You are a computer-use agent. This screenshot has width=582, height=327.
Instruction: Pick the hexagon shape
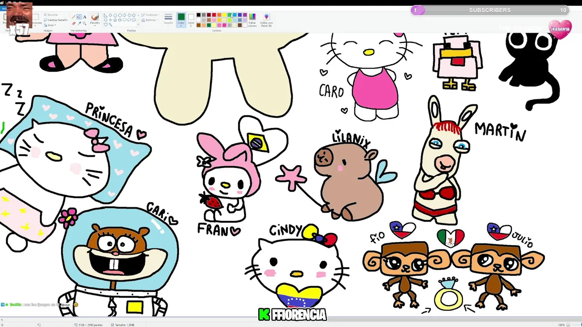(120, 15)
